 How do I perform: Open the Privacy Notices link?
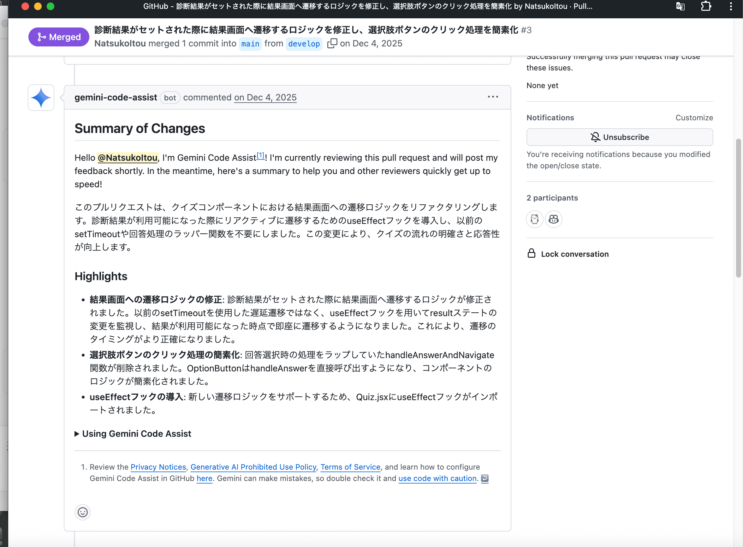pos(158,467)
